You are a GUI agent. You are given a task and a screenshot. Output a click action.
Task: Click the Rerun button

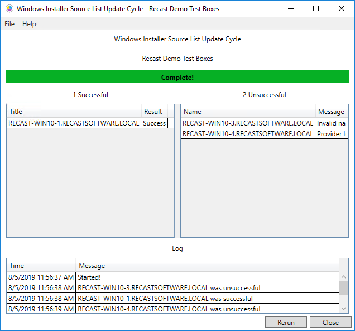tap(286, 323)
